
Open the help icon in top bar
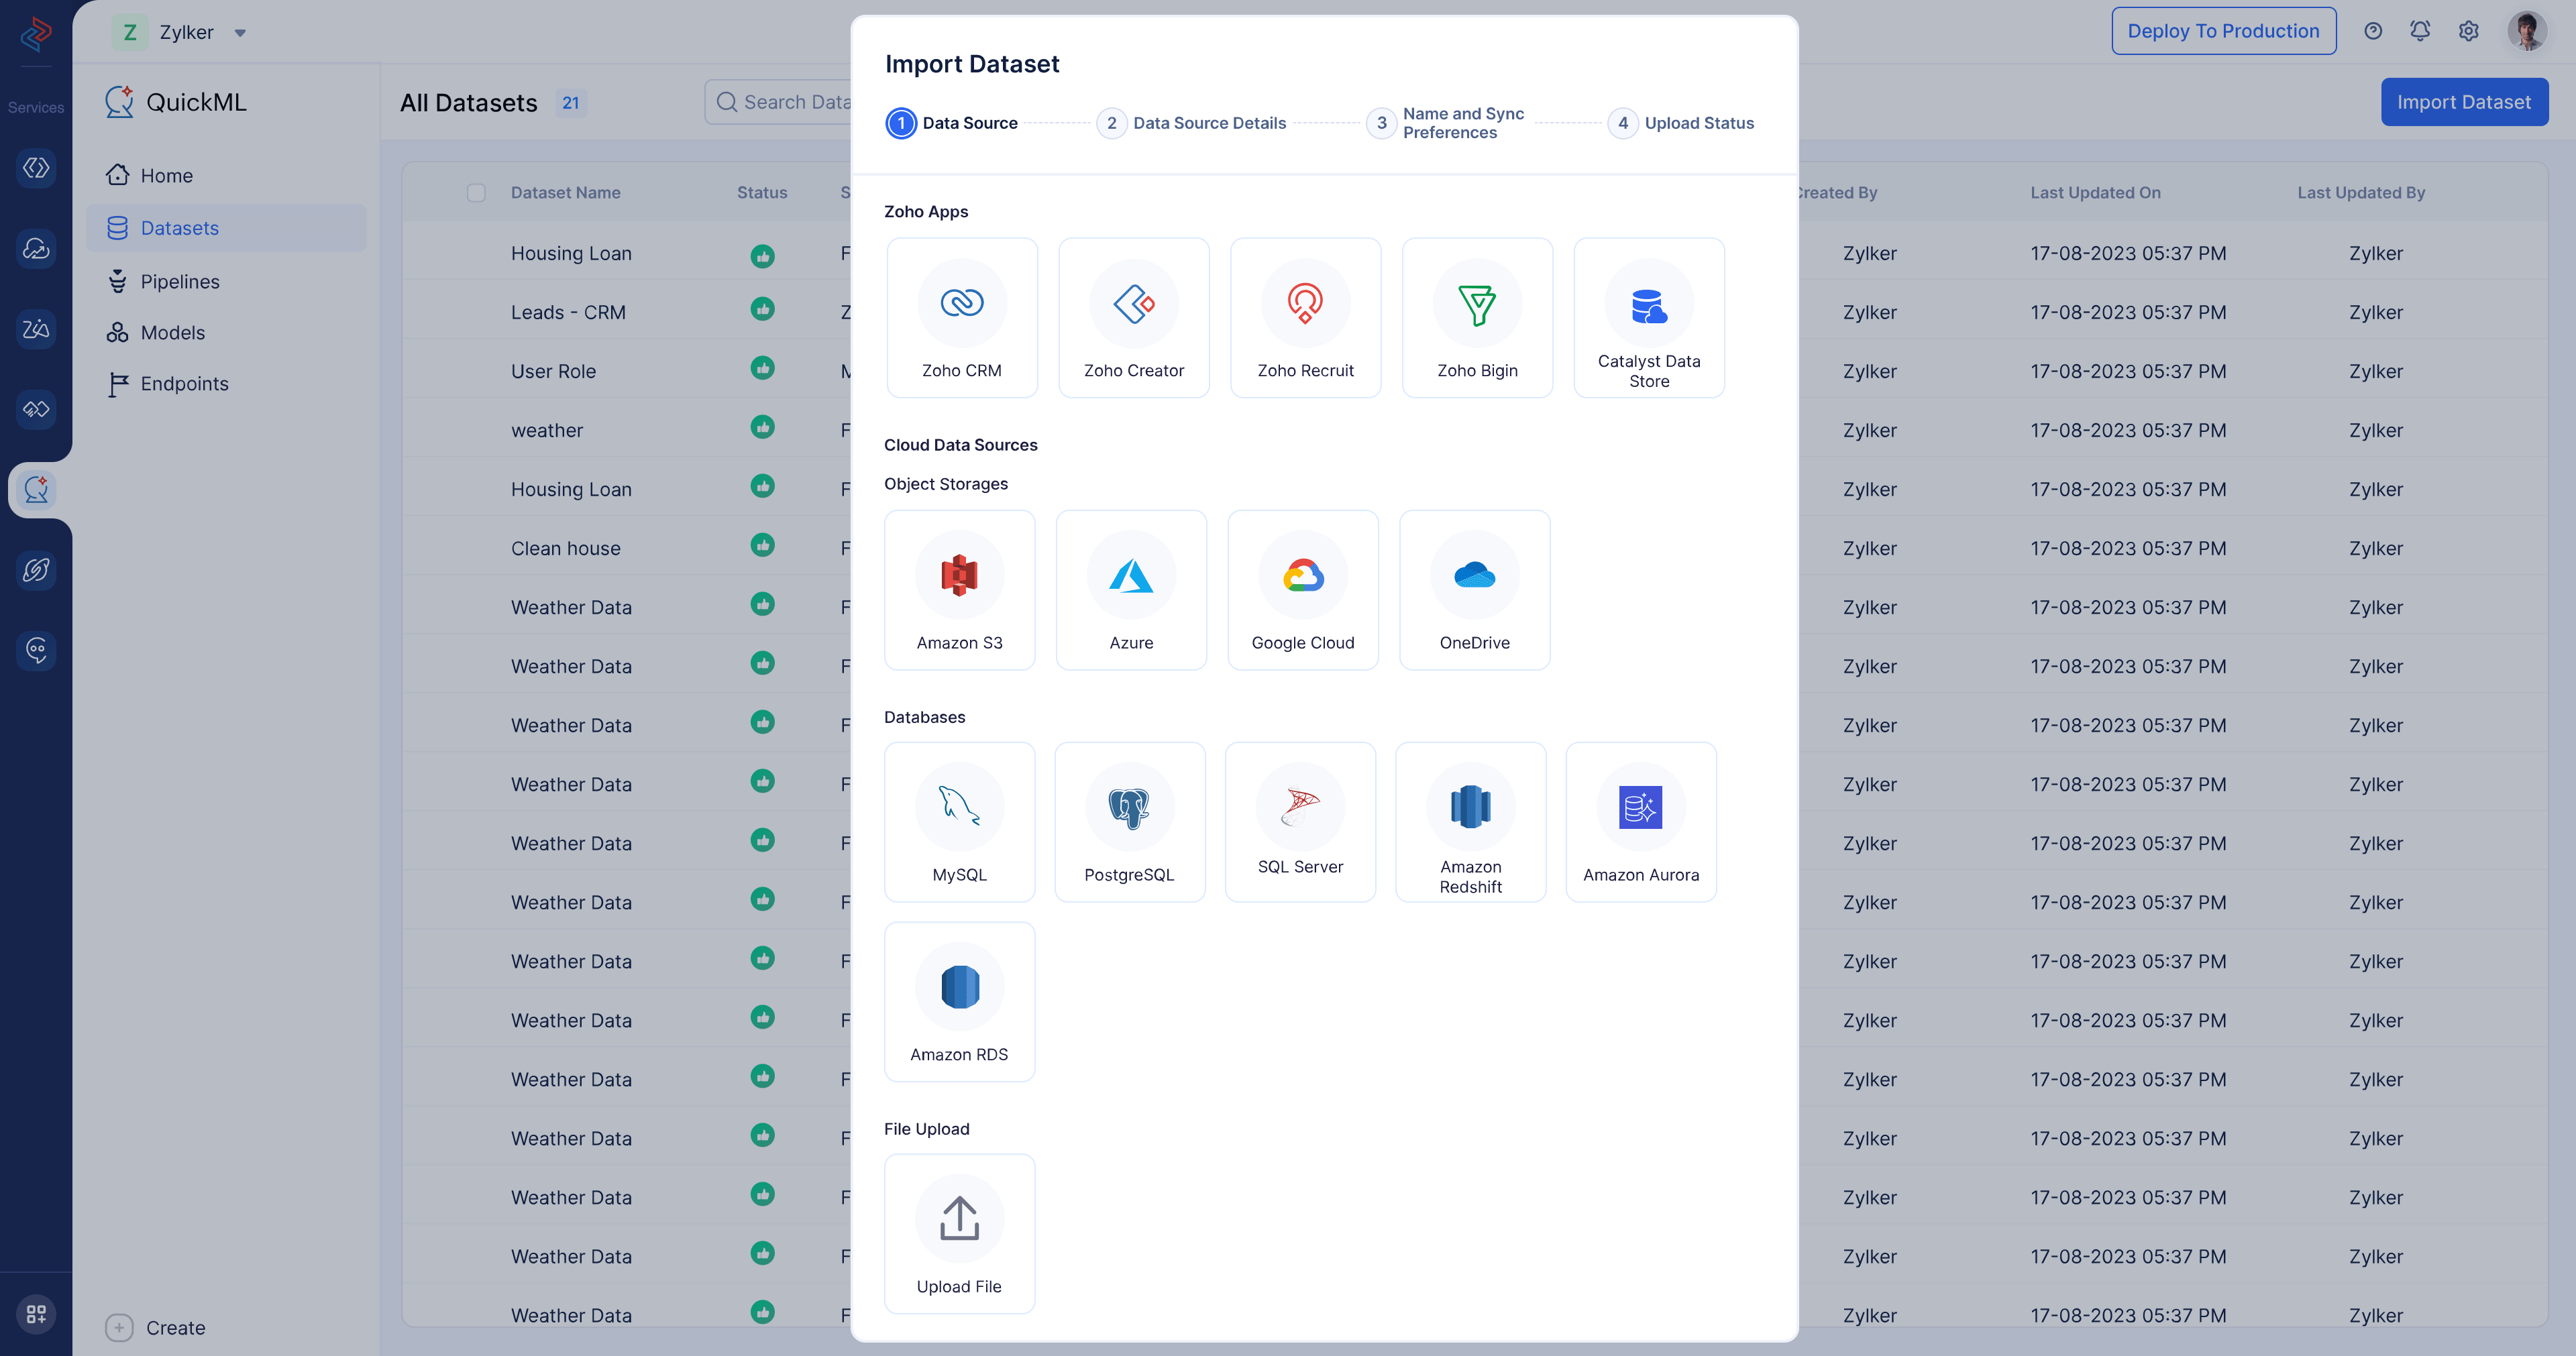[x=2373, y=31]
